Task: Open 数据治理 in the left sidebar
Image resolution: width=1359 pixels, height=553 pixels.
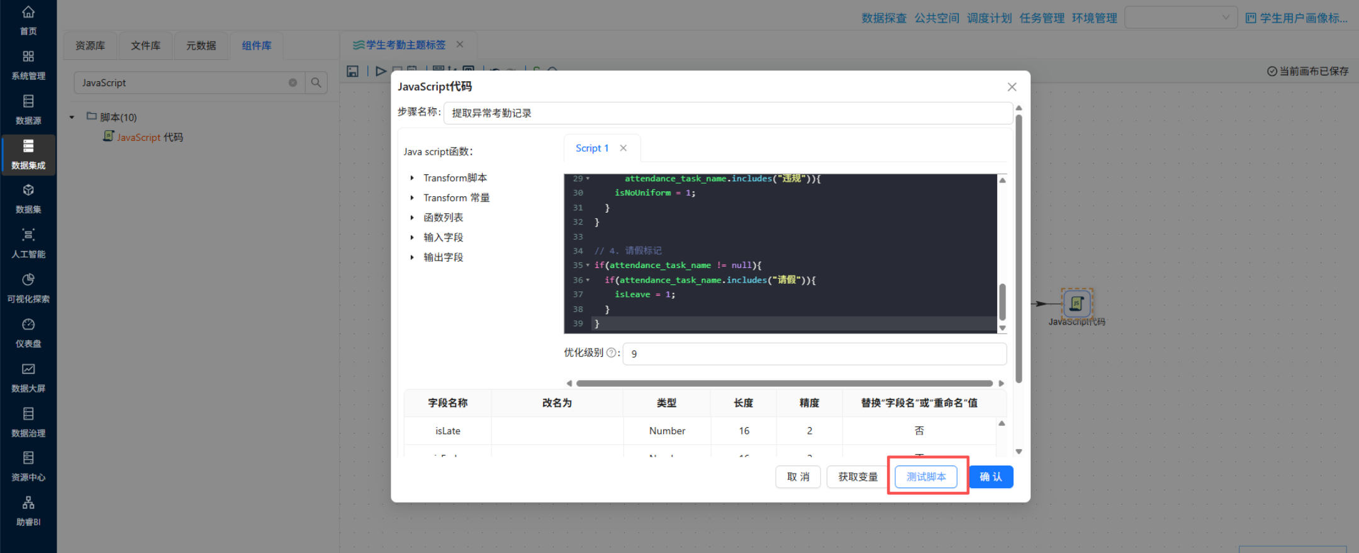Action: [28, 422]
